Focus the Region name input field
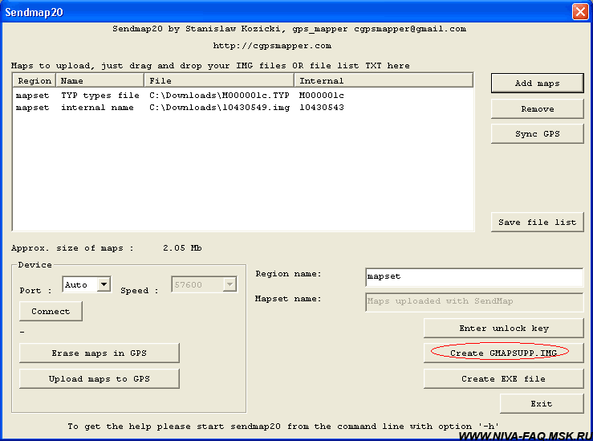The height and width of the screenshot is (441, 593). click(474, 276)
